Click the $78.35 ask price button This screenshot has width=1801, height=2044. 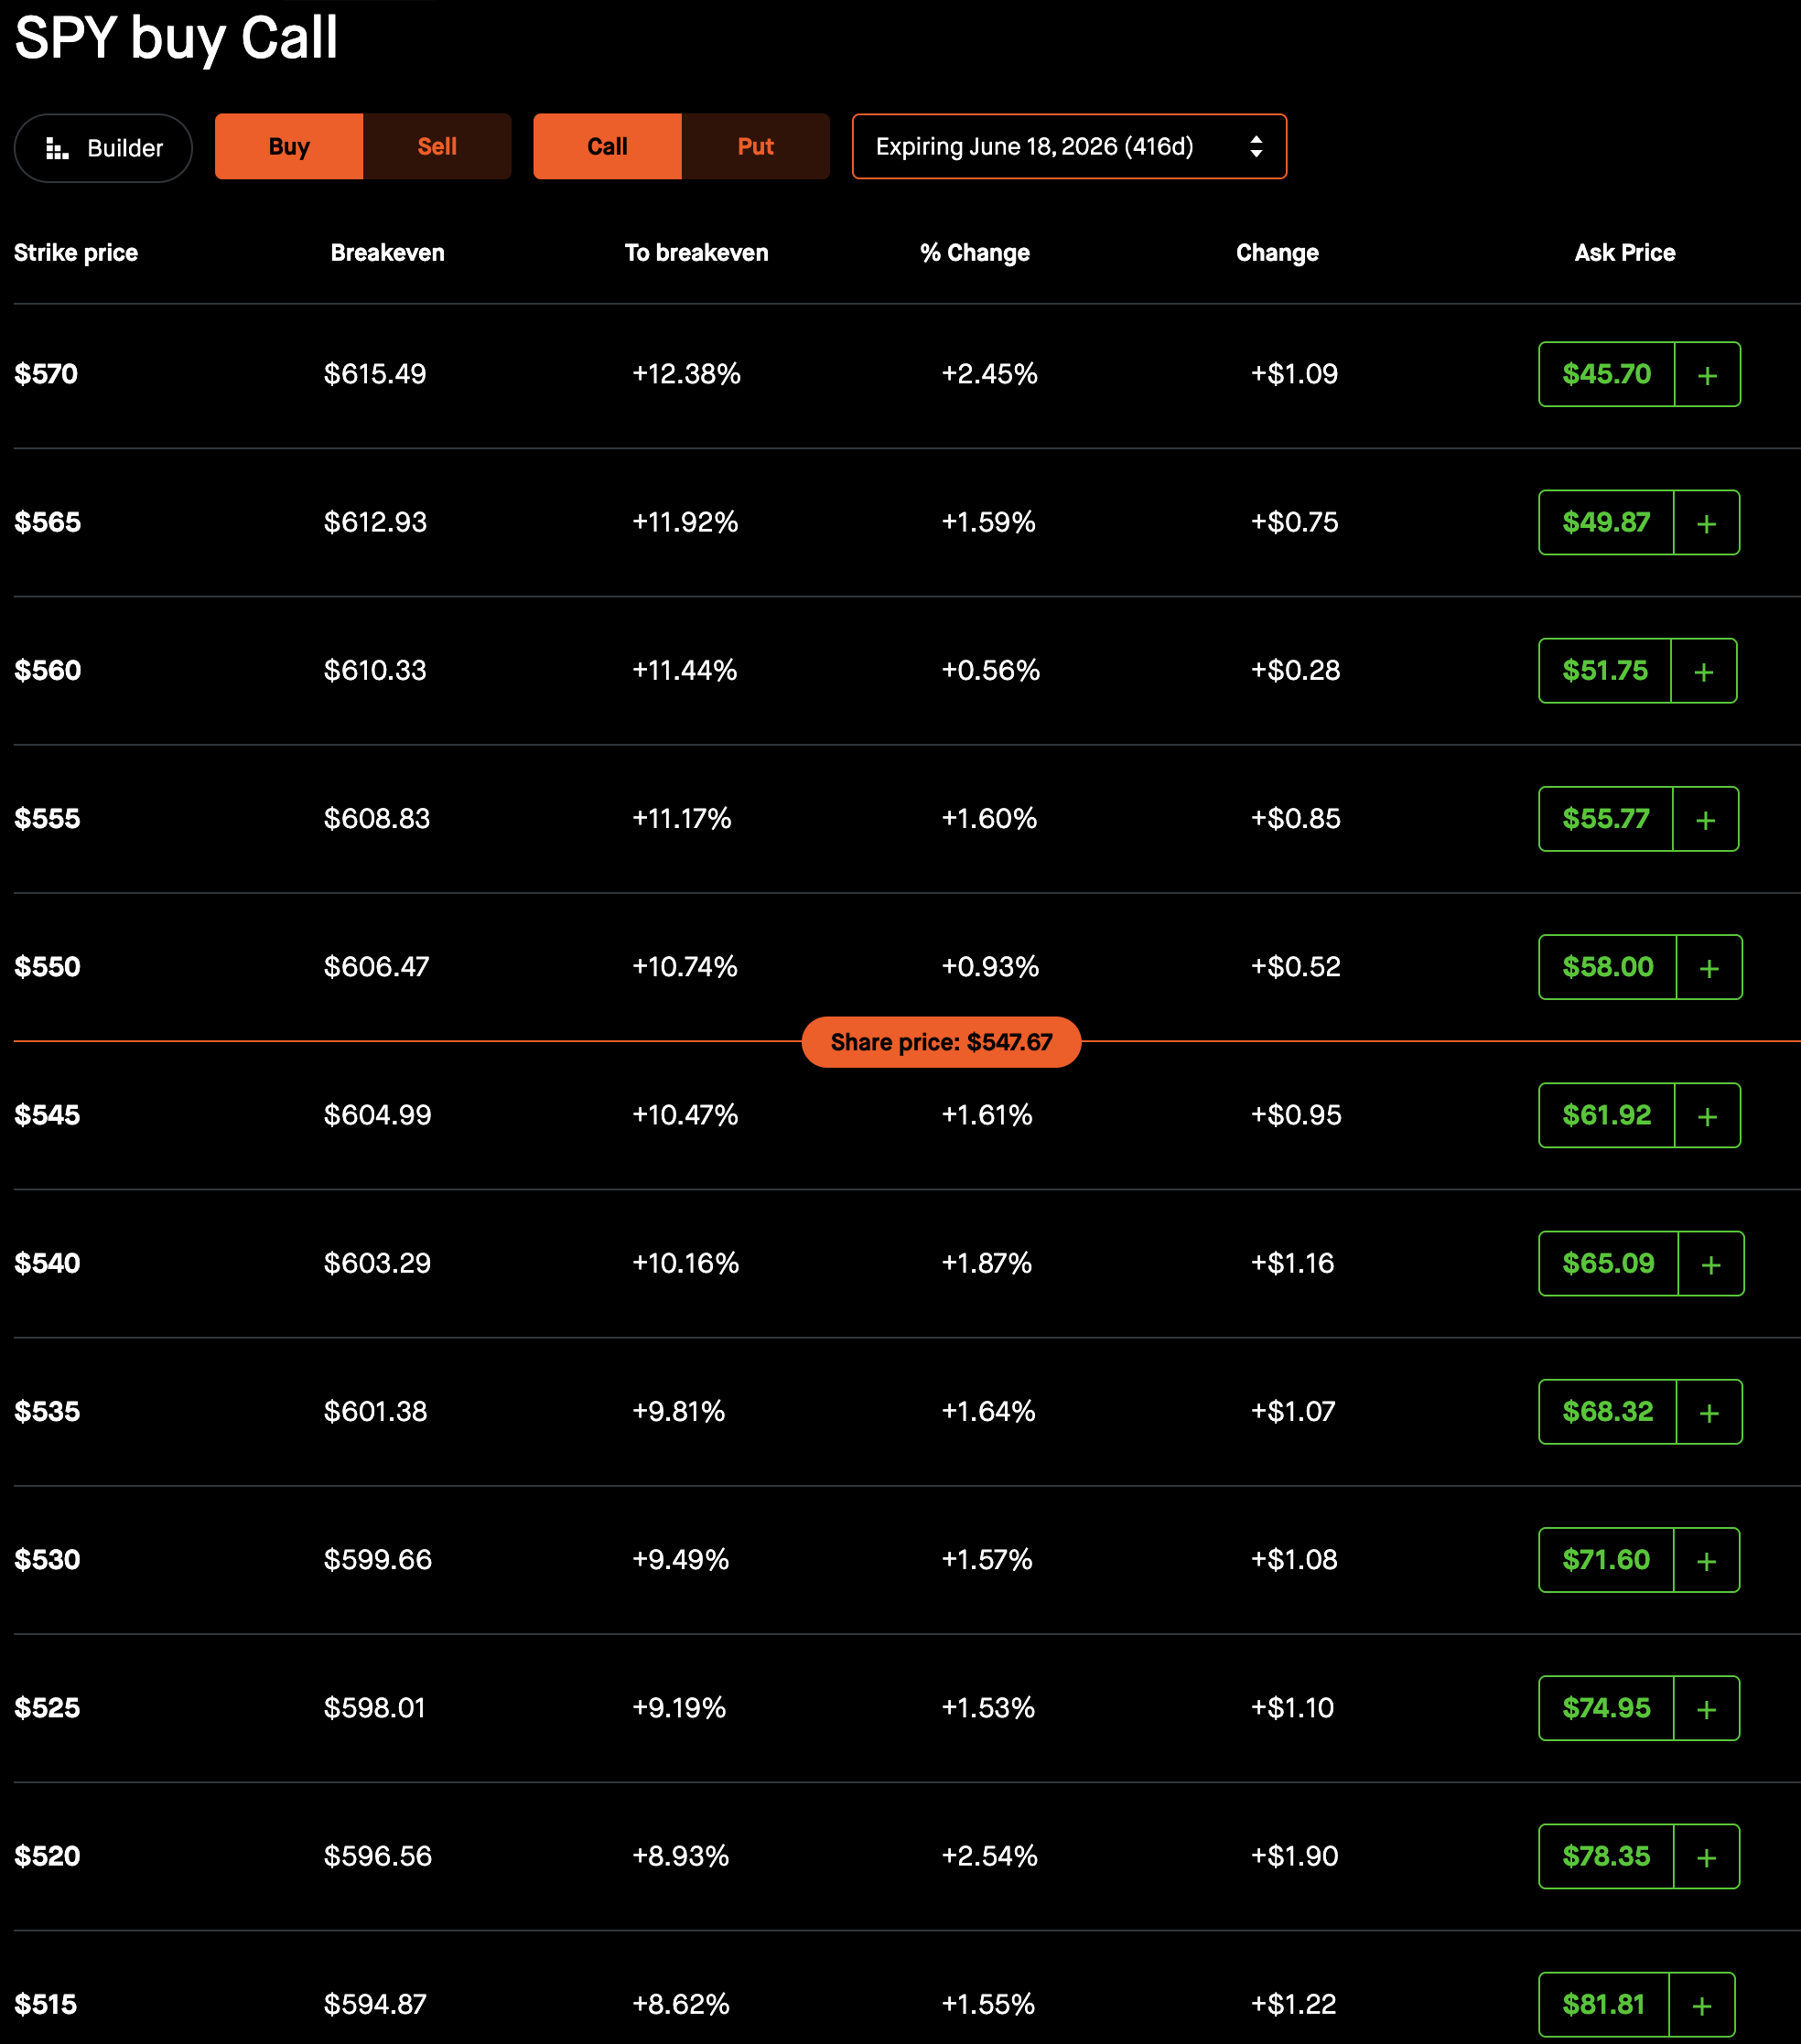pos(1606,1856)
